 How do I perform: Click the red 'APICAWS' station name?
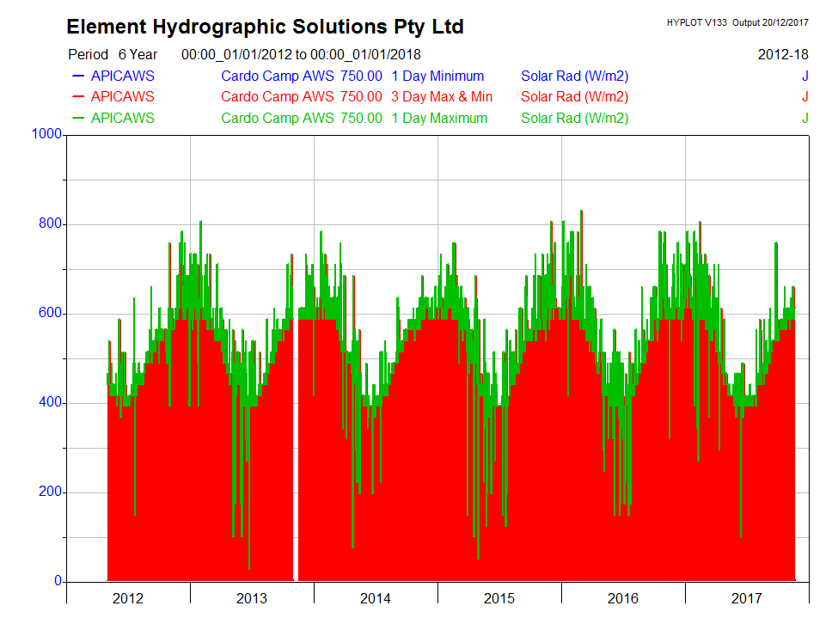[123, 97]
